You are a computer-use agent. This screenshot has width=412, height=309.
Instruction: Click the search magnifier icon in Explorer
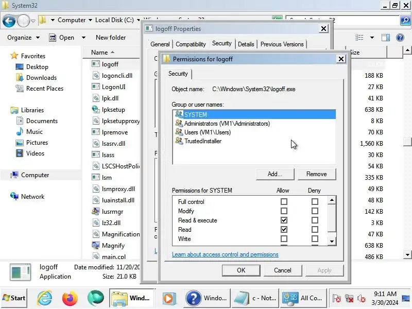coord(405,20)
